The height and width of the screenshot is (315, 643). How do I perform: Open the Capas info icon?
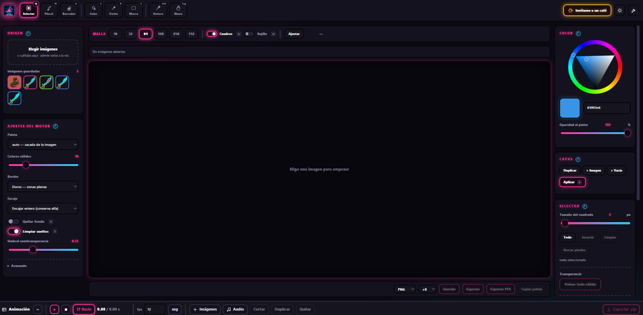tap(578, 159)
